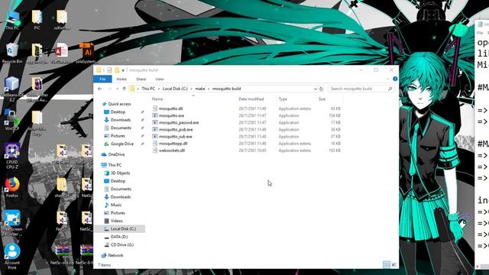Open the PIC folder on desktop

pos(37,20)
